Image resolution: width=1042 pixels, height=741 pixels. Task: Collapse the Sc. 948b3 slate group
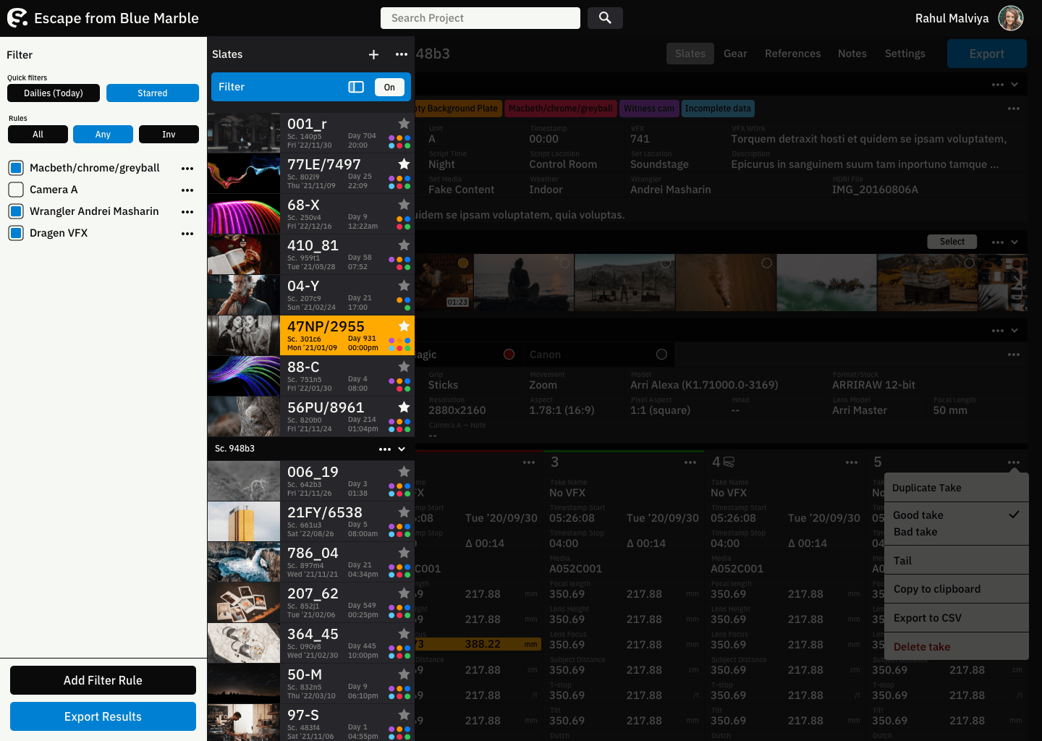point(402,449)
